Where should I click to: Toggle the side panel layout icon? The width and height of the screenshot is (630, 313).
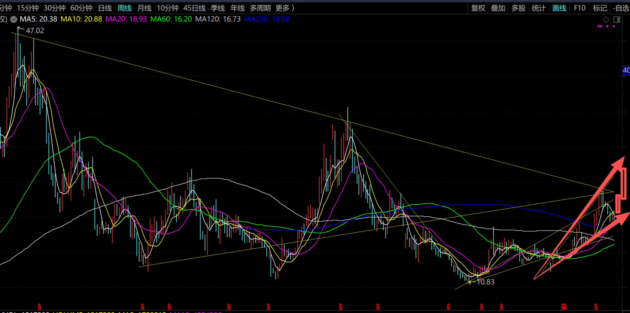click(617, 20)
